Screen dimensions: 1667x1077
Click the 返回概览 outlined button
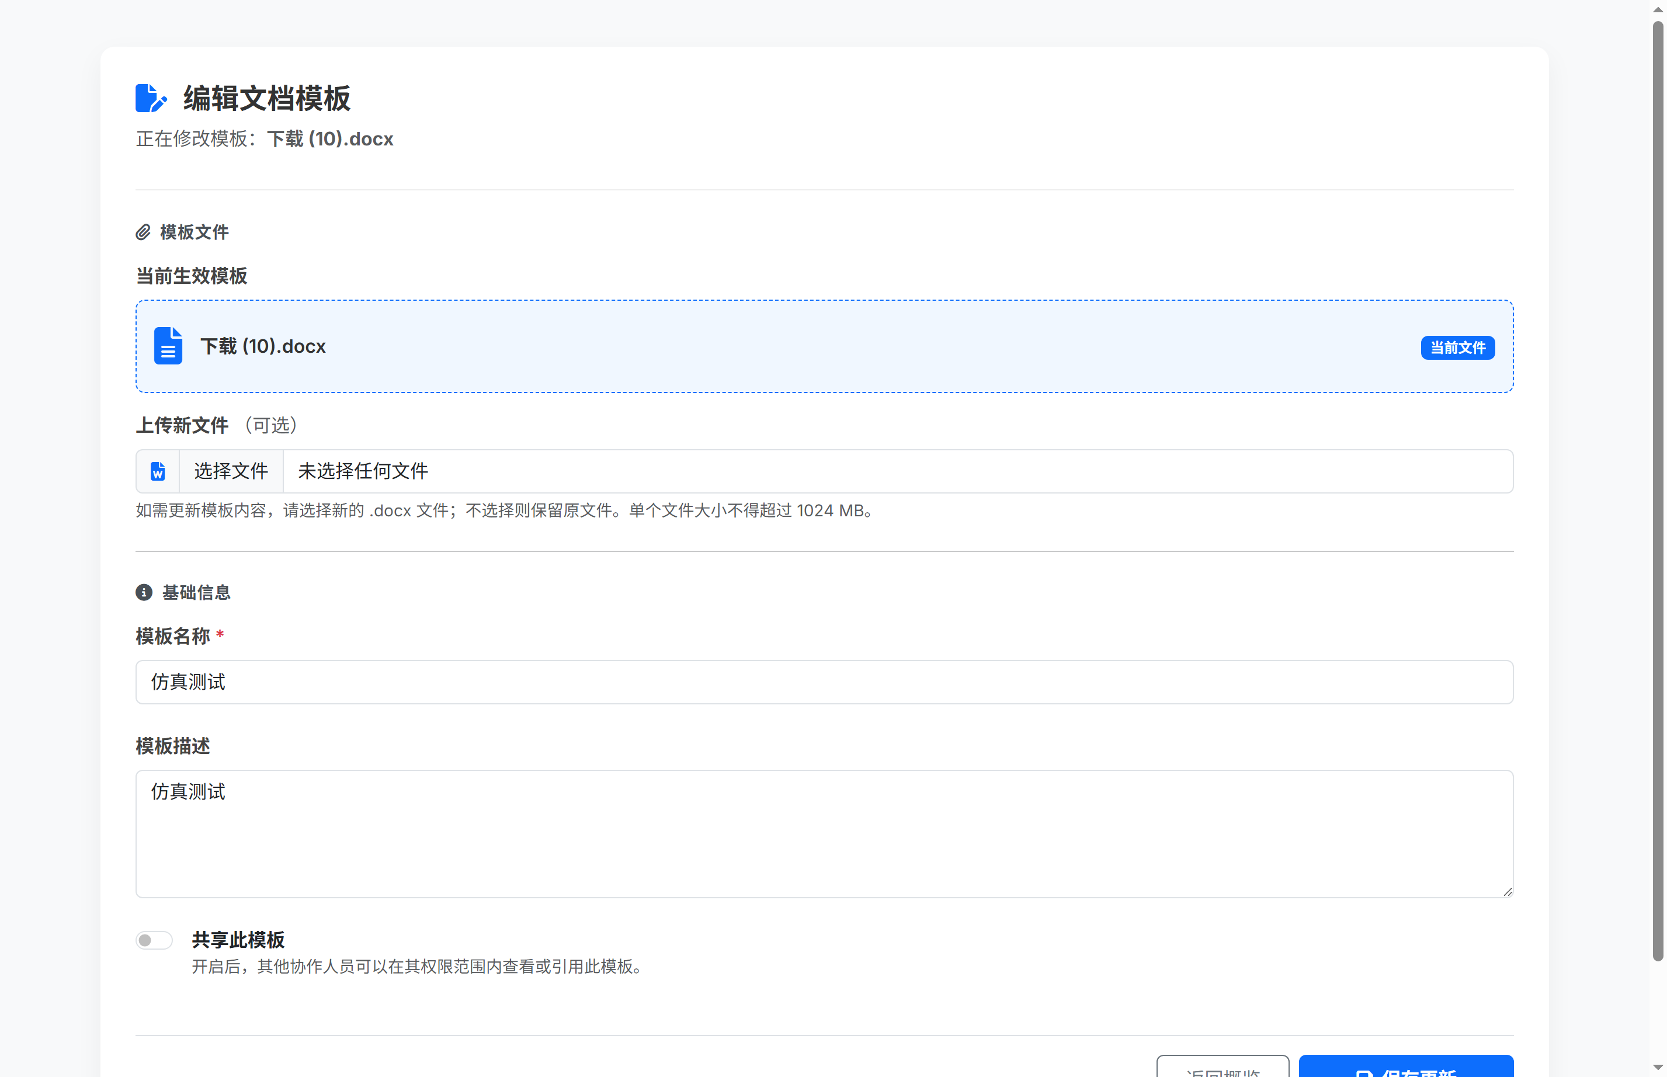pos(1223,1068)
